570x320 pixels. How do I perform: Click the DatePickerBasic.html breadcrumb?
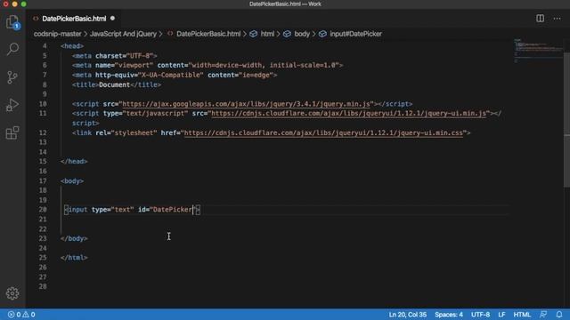[208, 34]
